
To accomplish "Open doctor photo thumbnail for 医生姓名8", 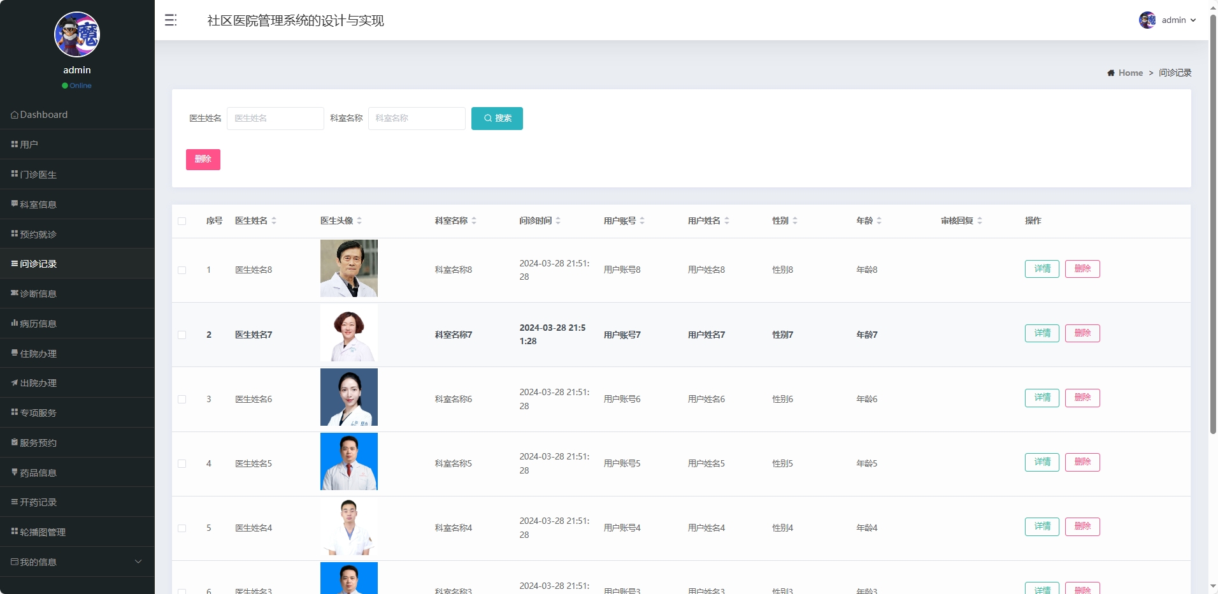I will tap(349, 268).
